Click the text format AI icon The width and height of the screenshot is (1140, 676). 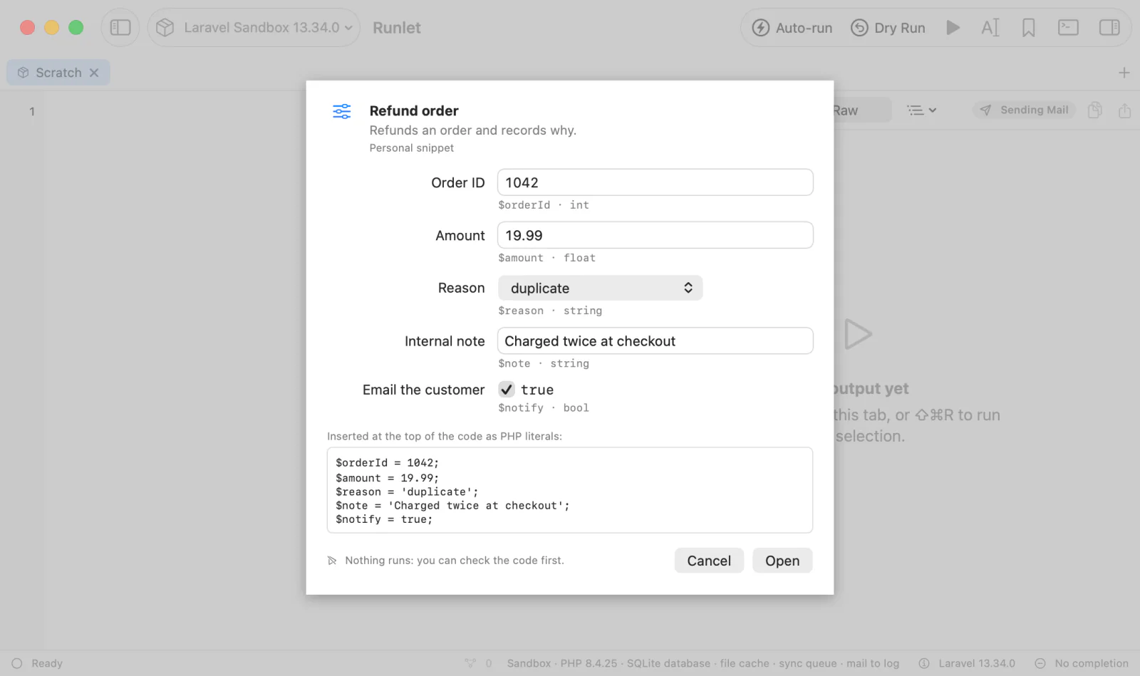[x=990, y=28]
